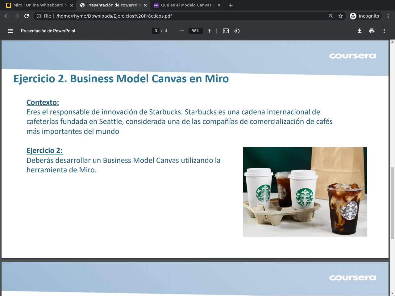395x296 pixels.
Task: Click the fit to page icon
Action: 226,31
